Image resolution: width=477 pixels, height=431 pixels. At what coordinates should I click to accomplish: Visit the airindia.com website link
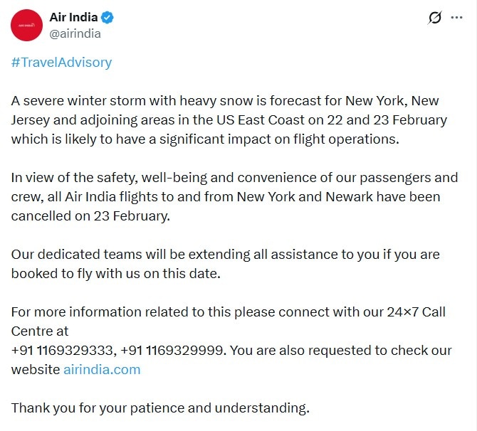tap(102, 369)
